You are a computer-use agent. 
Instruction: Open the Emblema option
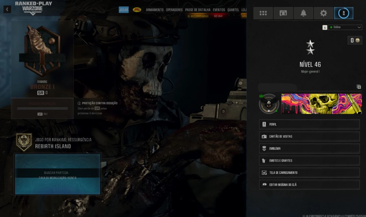click(x=309, y=148)
